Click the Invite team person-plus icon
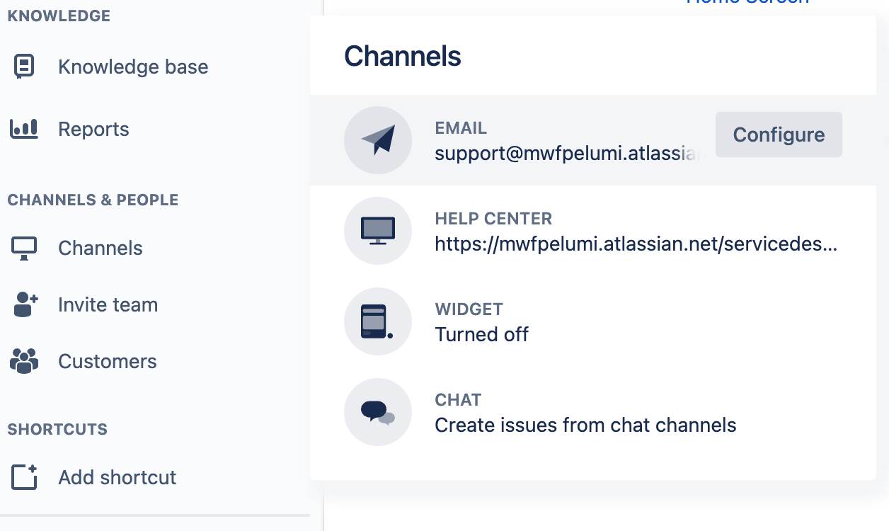 coord(24,304)
